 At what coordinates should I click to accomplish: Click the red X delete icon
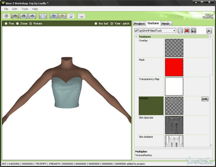[x=187, y=31]
